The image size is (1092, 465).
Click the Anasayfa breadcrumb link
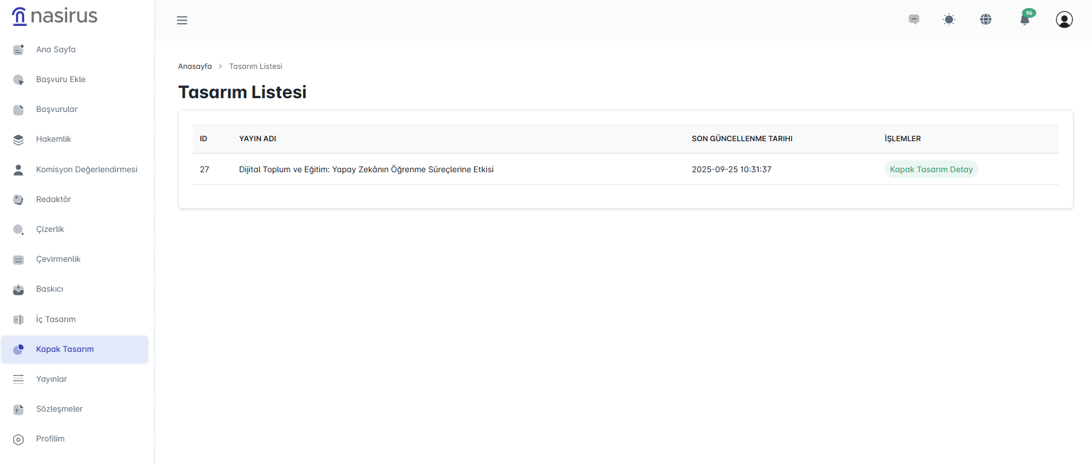[195, 67]
